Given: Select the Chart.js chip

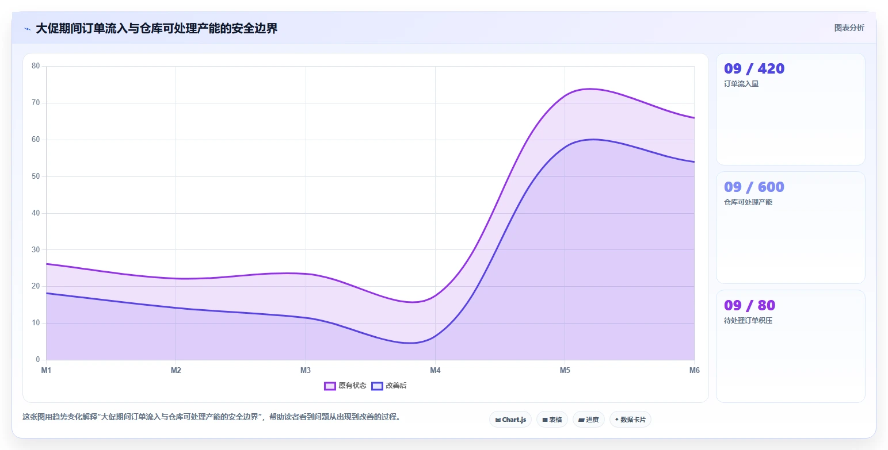Looking at the screenshot, I should pyautogui.click(x=510, y=420).
